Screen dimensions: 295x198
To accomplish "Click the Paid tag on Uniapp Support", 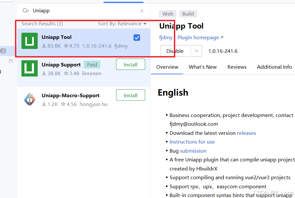I will click(x=92, y=64).
